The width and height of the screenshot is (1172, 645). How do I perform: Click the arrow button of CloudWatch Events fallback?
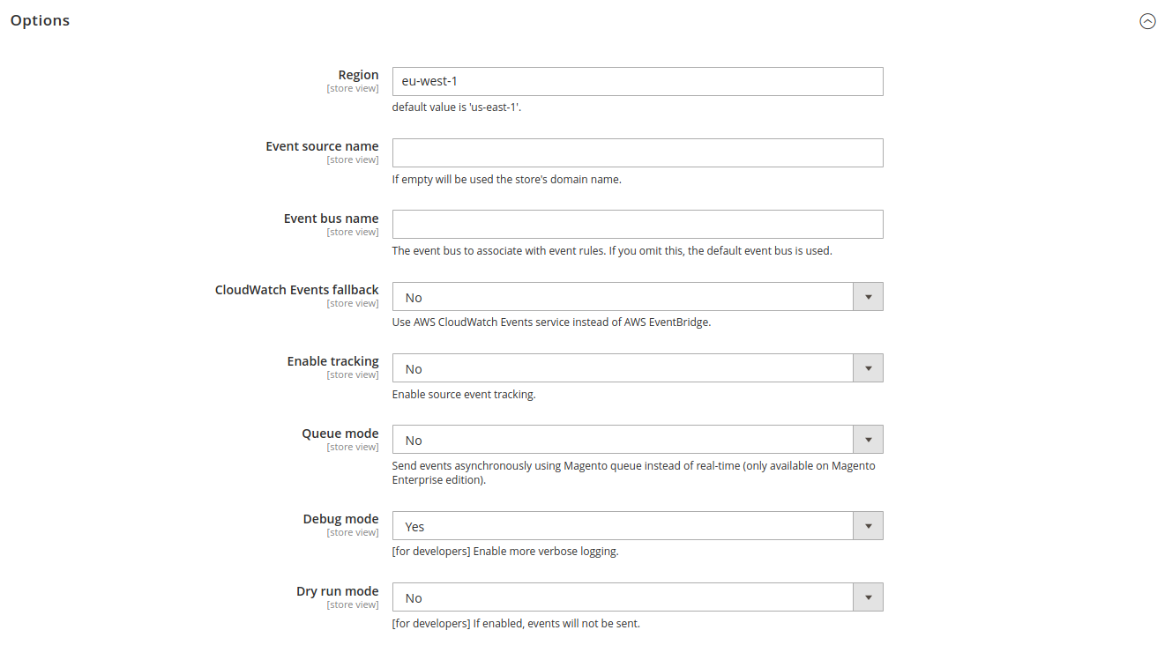tap(868, 297)
